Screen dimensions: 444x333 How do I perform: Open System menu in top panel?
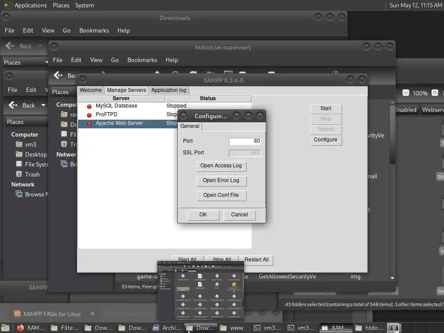click(85, 5)
